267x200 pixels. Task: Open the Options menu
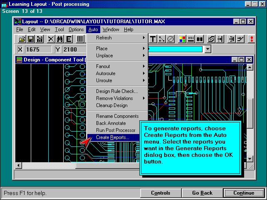76,29
